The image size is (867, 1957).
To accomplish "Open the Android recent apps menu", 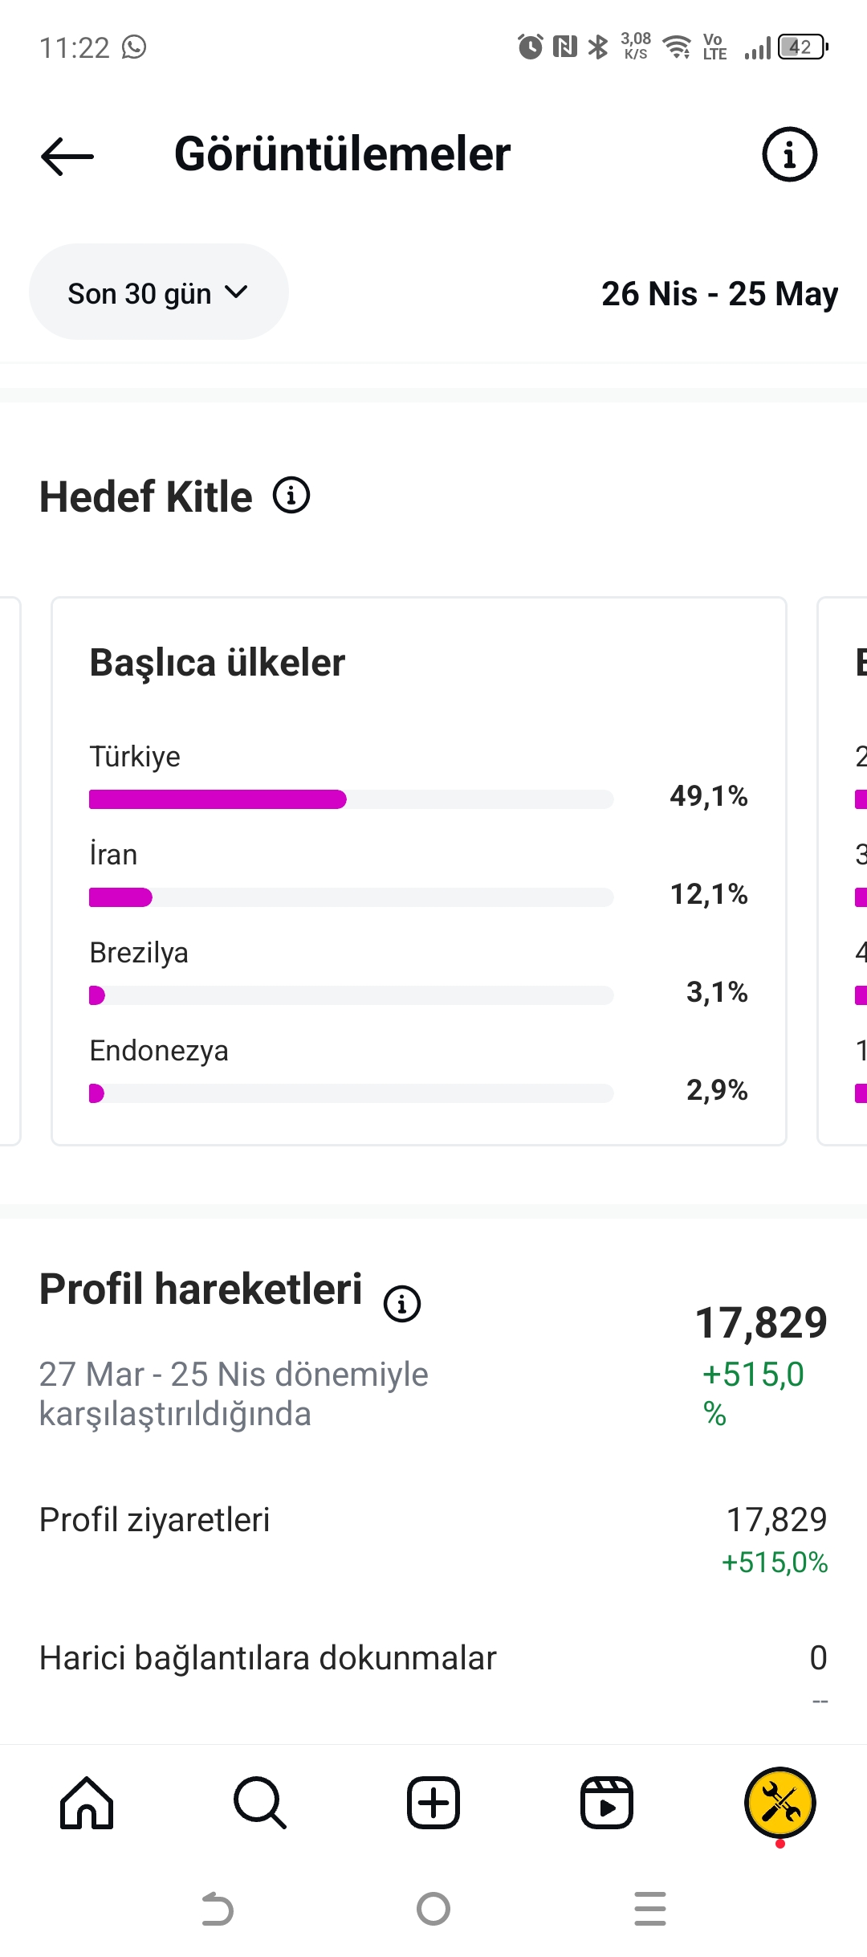I will click(x=650, y=1909).
